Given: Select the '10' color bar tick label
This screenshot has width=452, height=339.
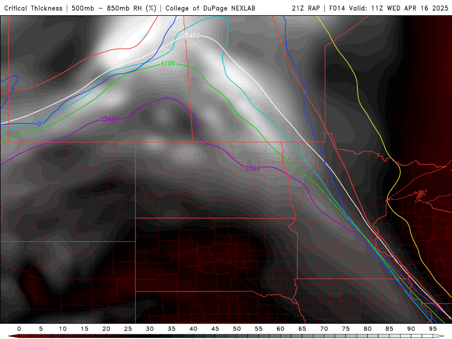Looking at the screenshot, I should coord(63,329).
